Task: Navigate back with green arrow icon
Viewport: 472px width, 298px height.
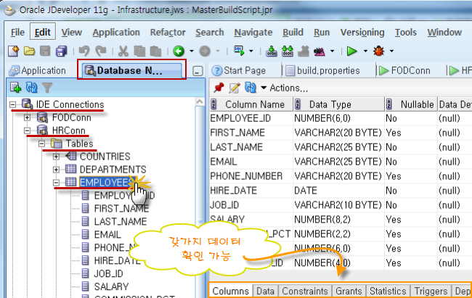Action: click(x=179, y=51)
